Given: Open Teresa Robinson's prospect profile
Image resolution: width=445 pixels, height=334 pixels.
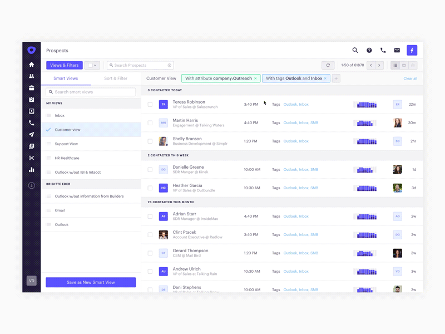Looking at the screenshot, I should 189,102.
